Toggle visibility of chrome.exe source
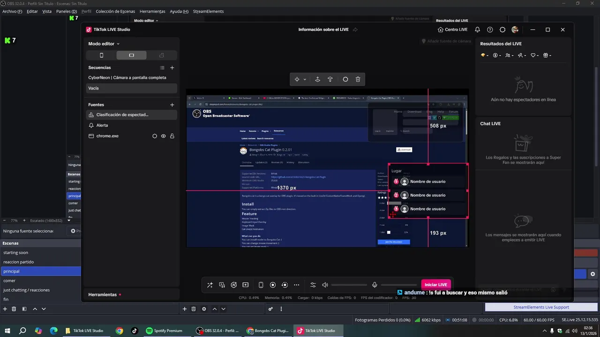This screenshot has width=600, height=337. tap(164, 136)
